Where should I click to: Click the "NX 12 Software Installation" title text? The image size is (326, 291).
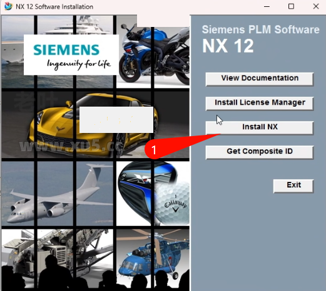[x=54, y=7]
